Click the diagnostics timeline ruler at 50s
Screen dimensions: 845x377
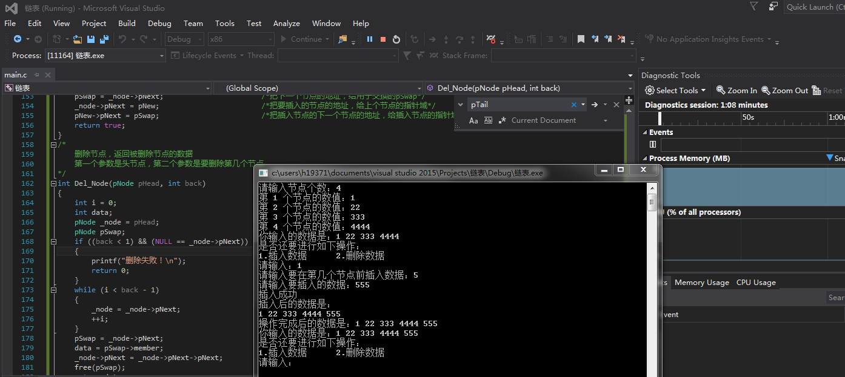pos(748,117)
